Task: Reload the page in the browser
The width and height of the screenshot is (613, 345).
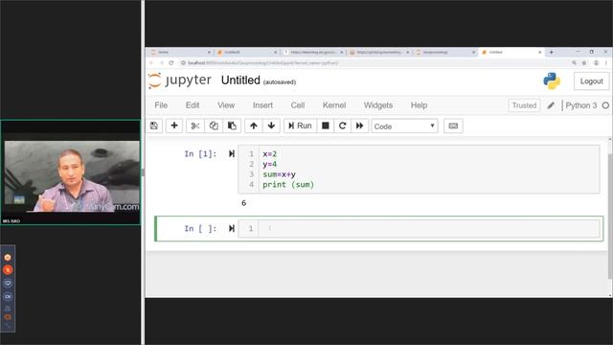Action: [170, 62]
